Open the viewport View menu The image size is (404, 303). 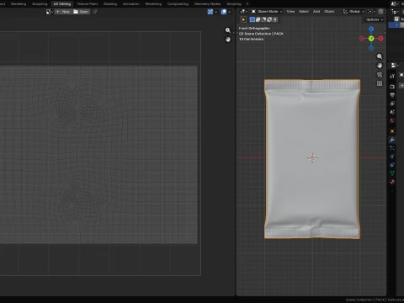(x=290, y=12)
